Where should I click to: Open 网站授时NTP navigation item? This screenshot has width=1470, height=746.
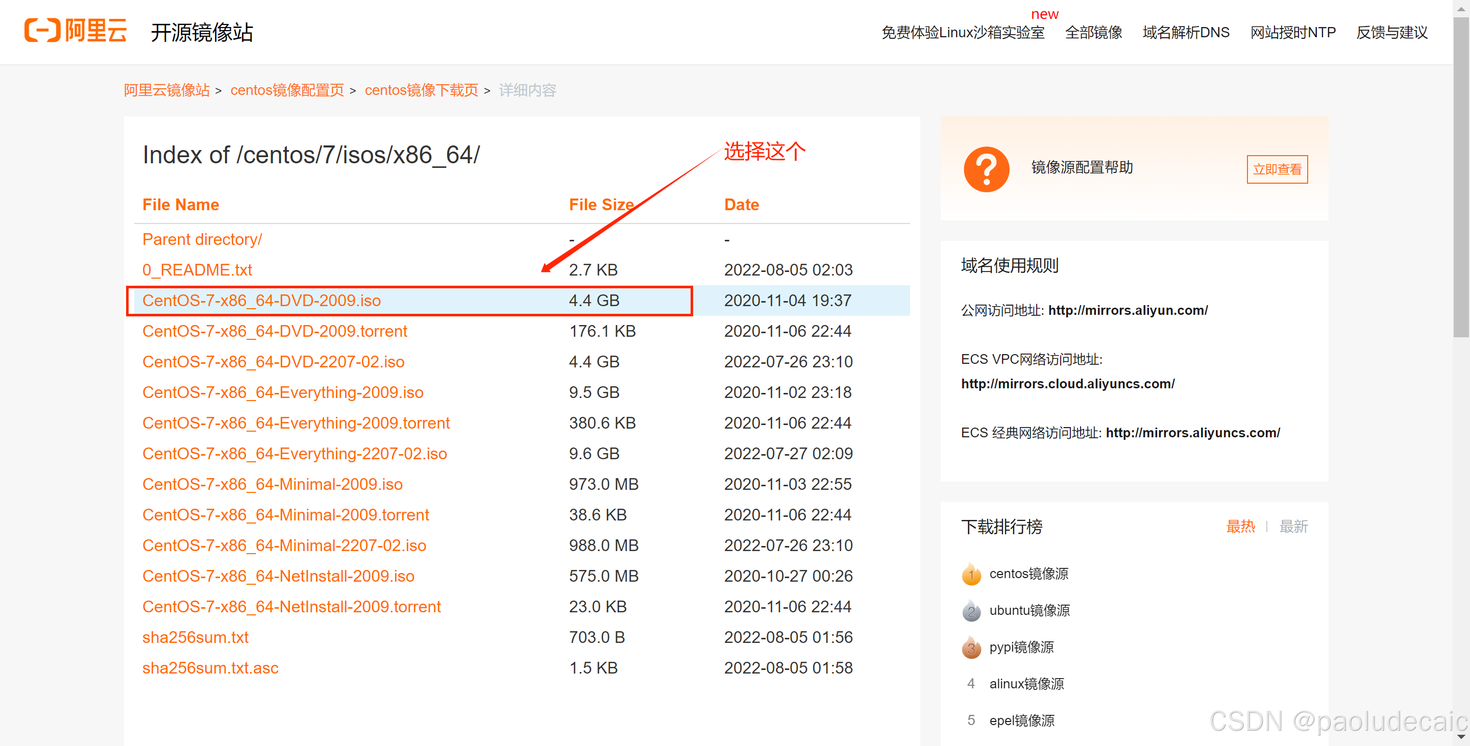tap(1292, 33)
